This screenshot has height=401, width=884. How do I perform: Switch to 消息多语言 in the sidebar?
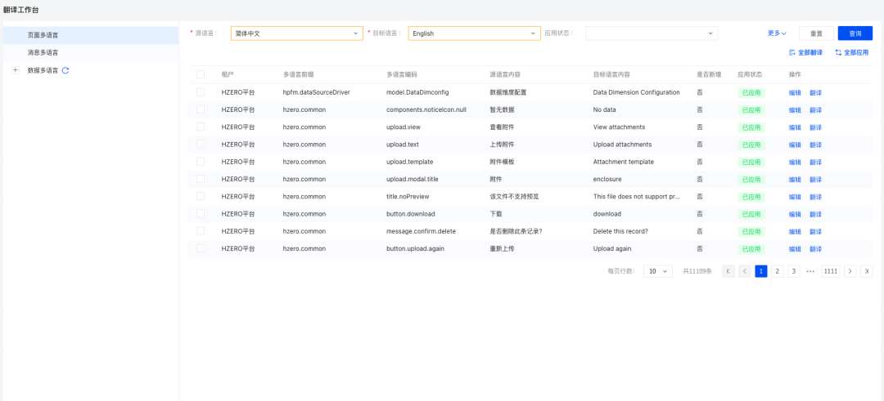tap(43, 52)
